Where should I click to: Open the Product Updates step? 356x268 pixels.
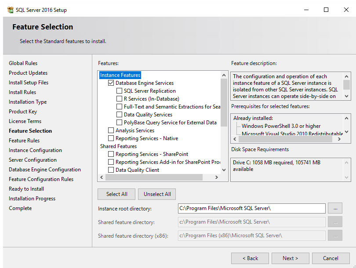(x=28, y=73)
